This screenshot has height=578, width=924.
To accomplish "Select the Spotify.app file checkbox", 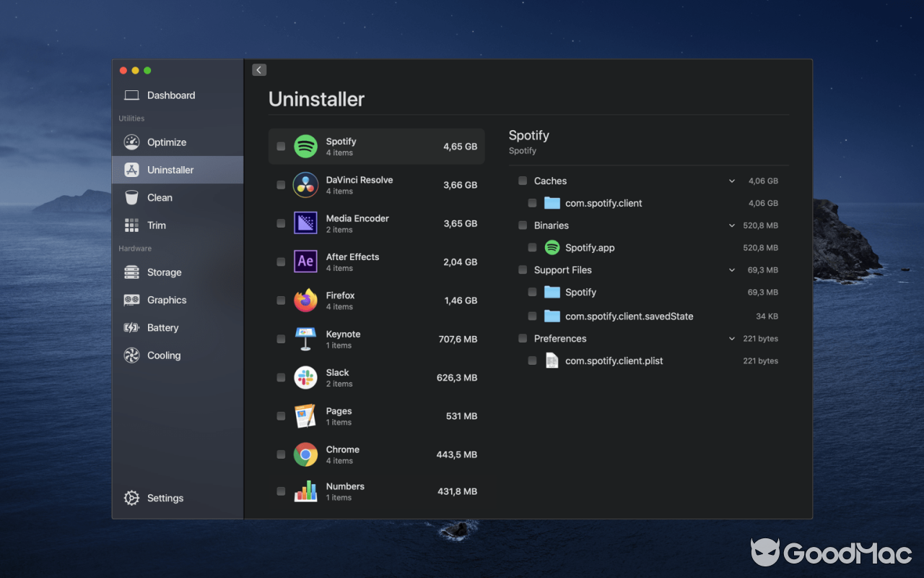I will pos(532,248).
